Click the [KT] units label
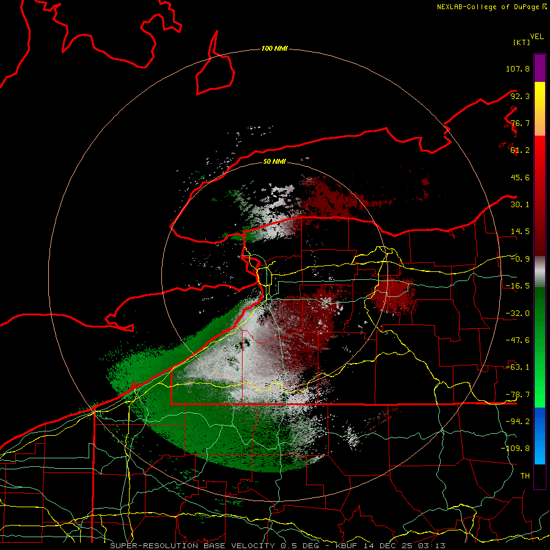 [522, 42]
